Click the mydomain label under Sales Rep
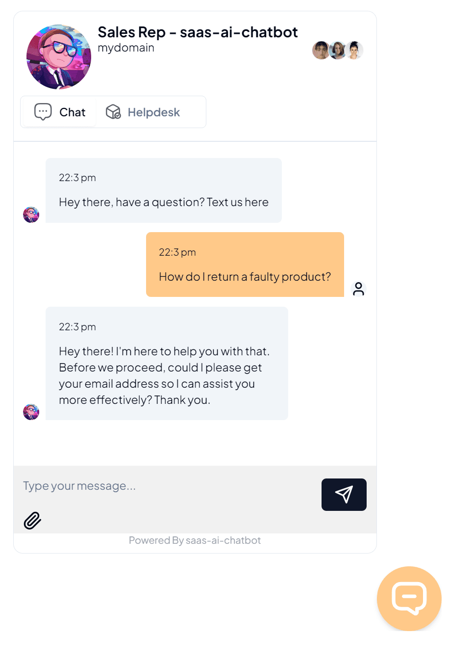The image size is (473, 663). 126,48
